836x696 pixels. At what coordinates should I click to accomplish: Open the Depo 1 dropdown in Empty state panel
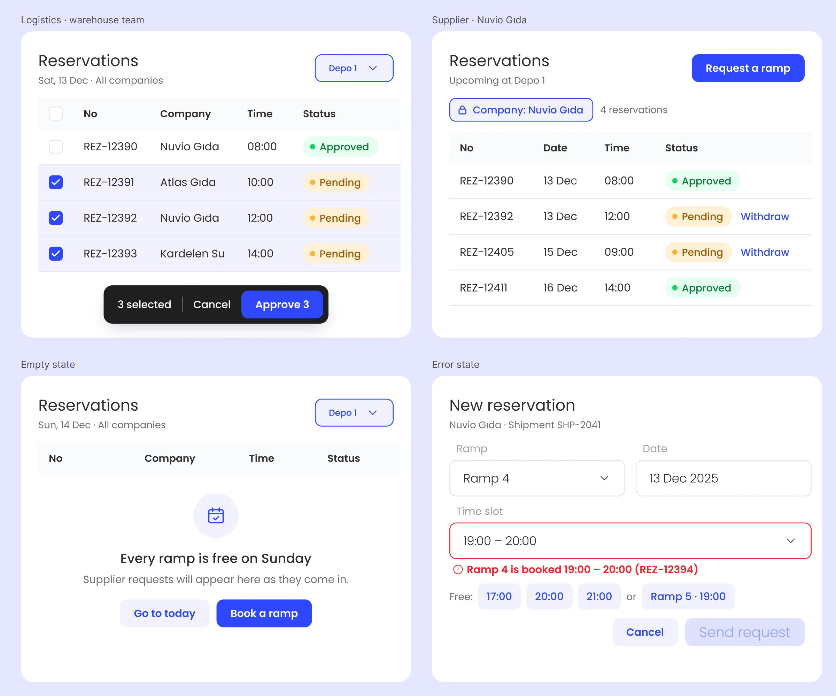point(354,412)
